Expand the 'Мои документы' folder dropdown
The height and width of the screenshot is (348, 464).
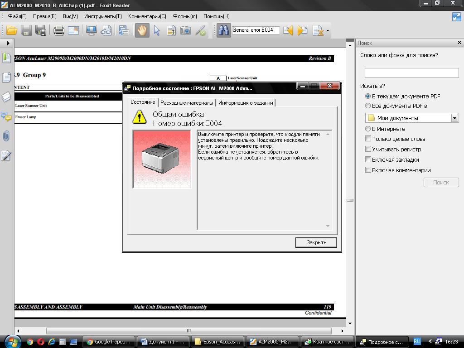pyautogui.click(x=454, y=118)
